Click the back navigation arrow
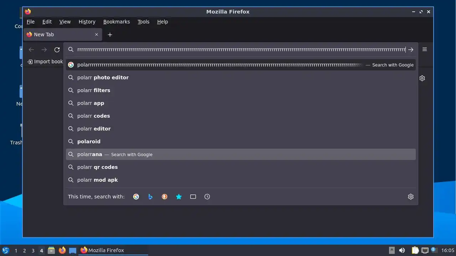The width and height of the screenshot is (456, 256). [31, 50]
